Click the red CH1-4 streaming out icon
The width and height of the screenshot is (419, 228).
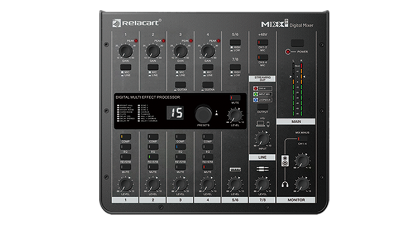click(x=254, y=88)
